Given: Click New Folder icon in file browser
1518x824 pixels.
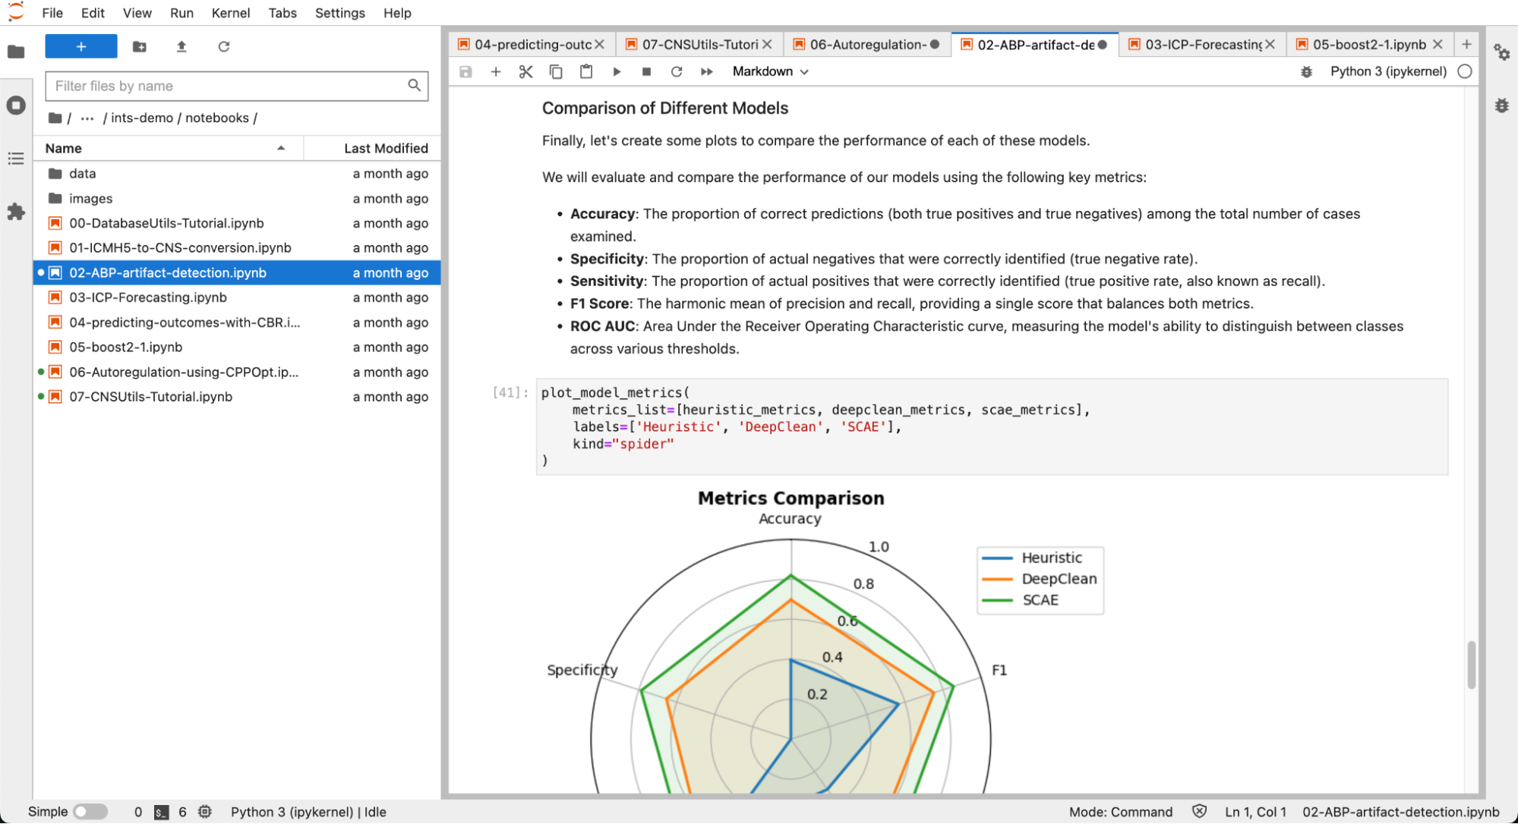Looking at the screenshot, I should (140, 46).
